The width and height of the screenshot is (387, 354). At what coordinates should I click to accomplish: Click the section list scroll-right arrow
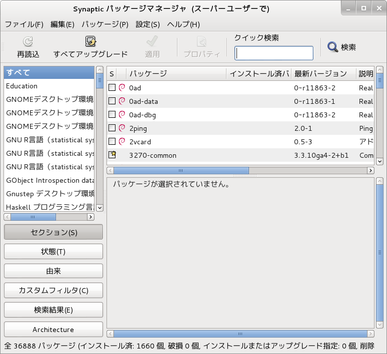tap(90, 217)
